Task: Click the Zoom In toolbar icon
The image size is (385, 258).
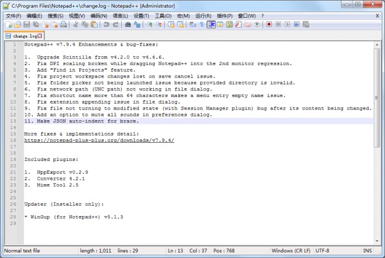Action: pyautogui.click(x=149, y=25)
